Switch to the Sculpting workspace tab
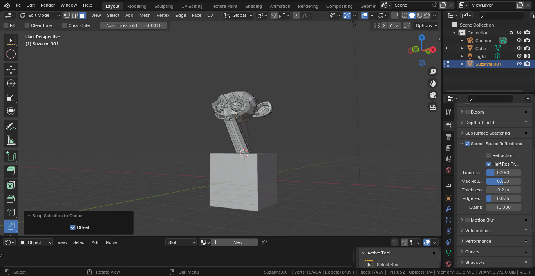The height and width of the screenshot is (276, 535). pos(164,6)
